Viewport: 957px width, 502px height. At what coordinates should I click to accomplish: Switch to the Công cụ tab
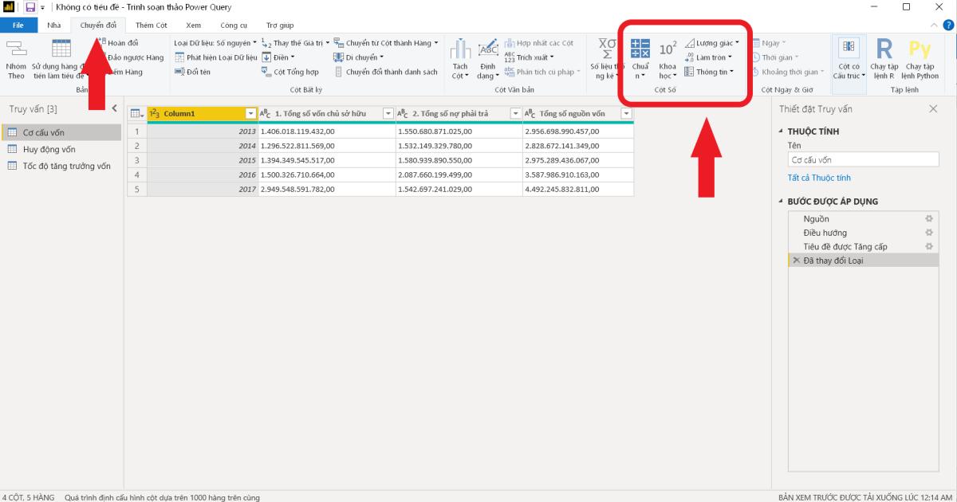[234, 25]
